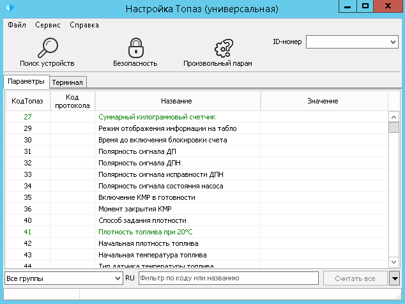Image resolution: width=405 pixels, height=304 pixels.
Task: Select row Полярность сигнала ДПН
Action: (x=197, y=163)
